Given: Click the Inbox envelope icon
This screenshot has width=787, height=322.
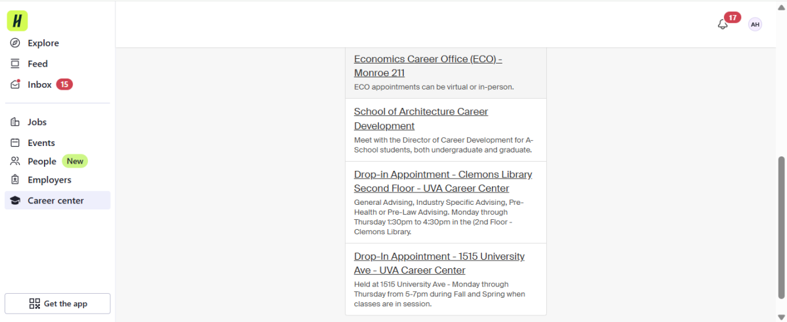Looking at the screenshot, I should [x=15, y=84].
